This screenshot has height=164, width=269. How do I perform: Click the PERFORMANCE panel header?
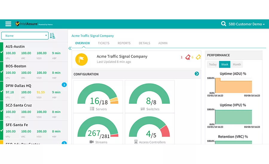234,55
